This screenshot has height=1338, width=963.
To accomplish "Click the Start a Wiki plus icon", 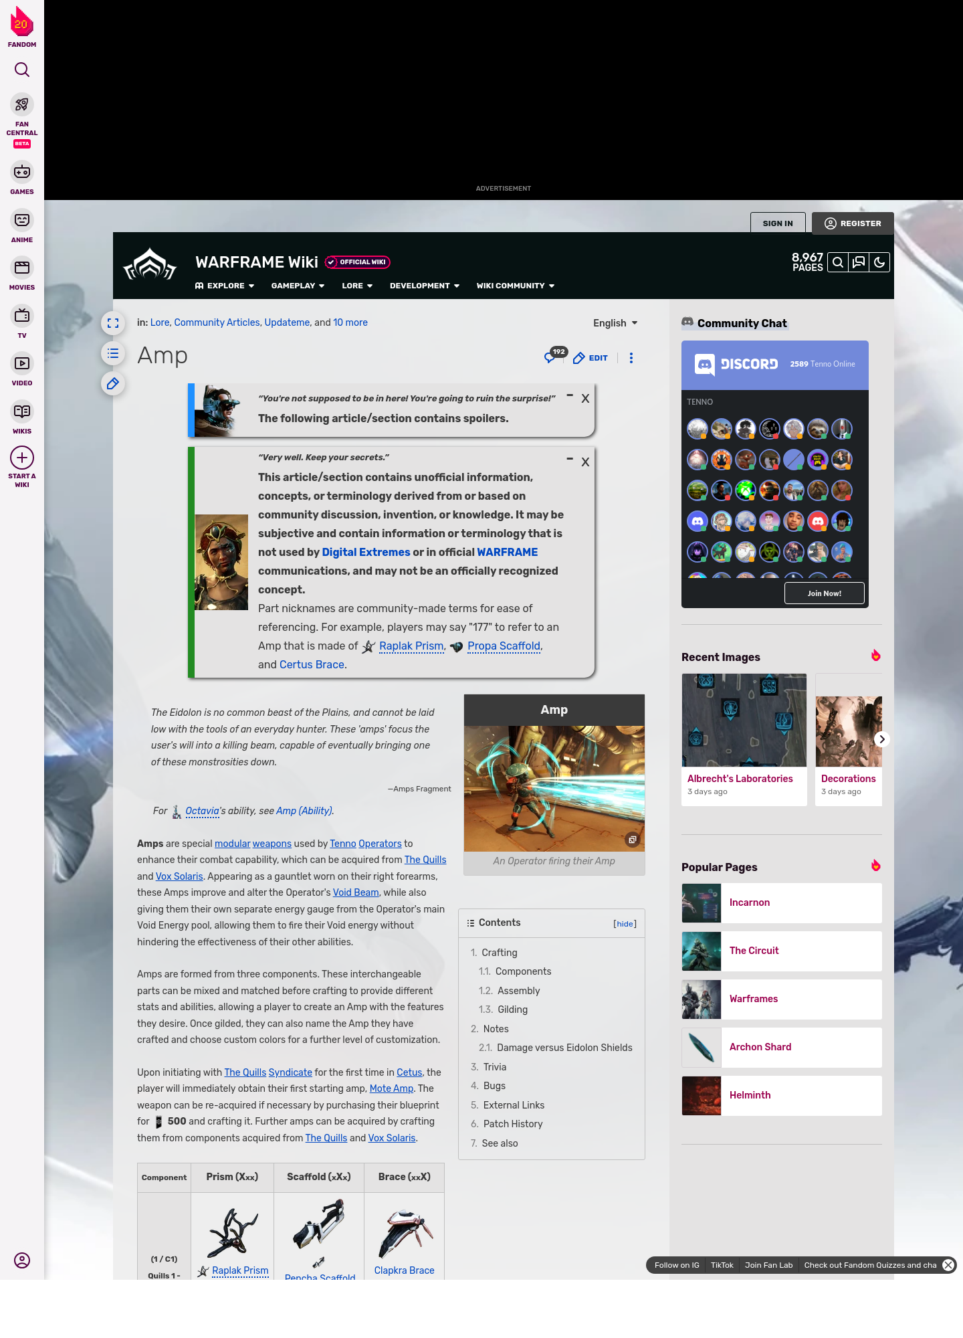I will click(22, 458).
